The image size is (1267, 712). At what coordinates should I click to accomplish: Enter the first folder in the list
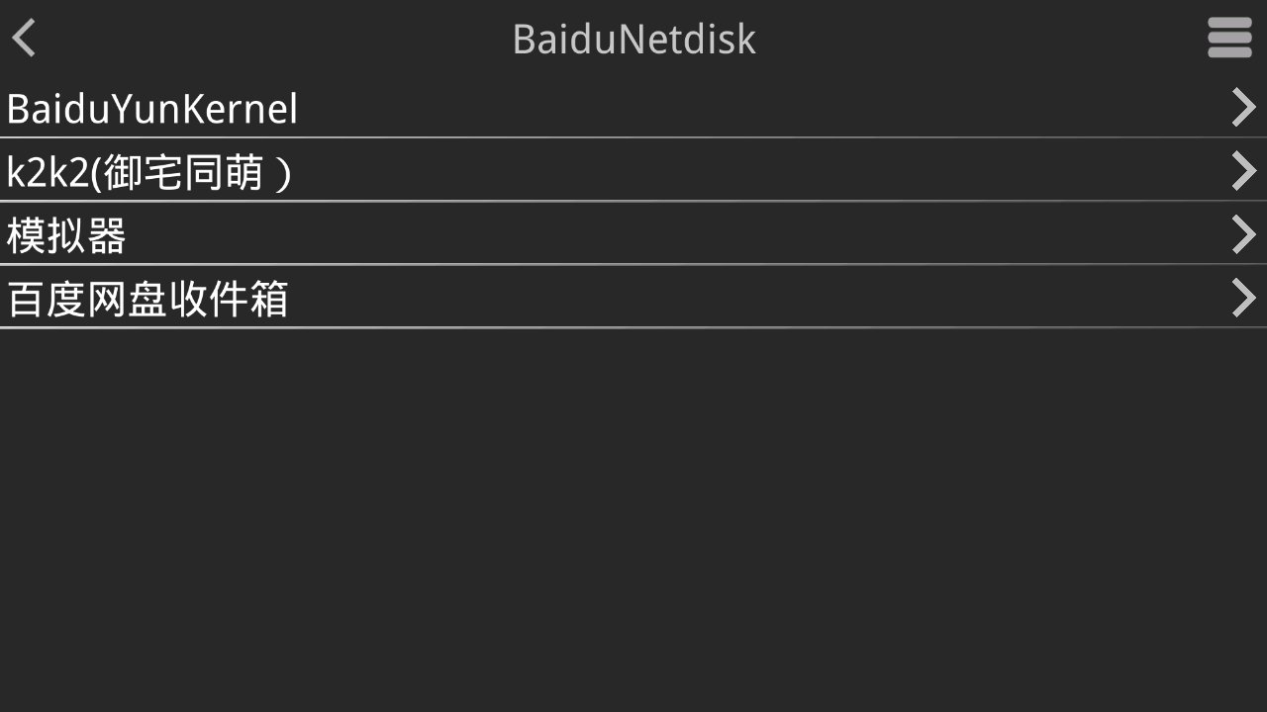(x=152, y=109)
